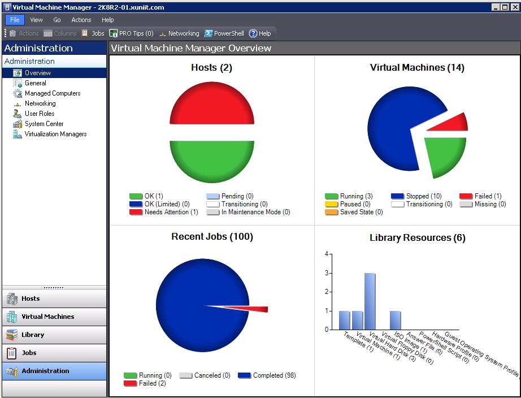
Task: Click the "Recent Jobs (100)" chart title
Action: click(212, 236)
